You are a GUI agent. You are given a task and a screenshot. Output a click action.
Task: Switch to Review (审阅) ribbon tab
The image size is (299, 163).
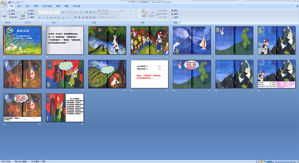[x=58, y=6]
